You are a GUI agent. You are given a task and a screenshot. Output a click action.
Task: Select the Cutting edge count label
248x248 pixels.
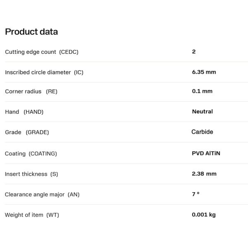click(x=31, y=52)
